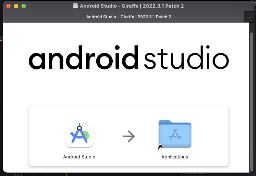Viewport: 256px width, 176px height.
Task: Maximize the window with the green button
Action: 24,6
